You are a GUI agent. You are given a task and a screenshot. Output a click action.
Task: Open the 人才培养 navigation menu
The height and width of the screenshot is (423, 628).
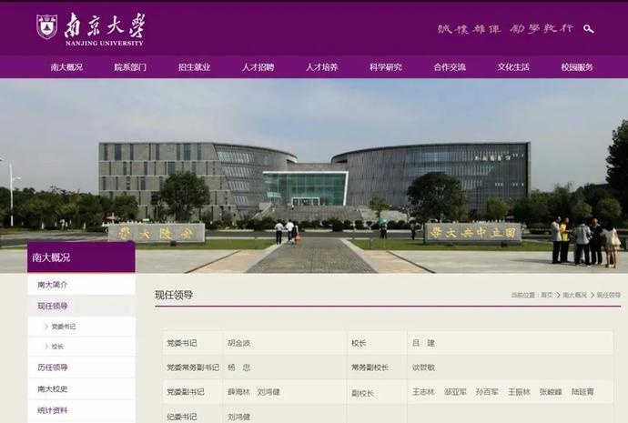322,67
